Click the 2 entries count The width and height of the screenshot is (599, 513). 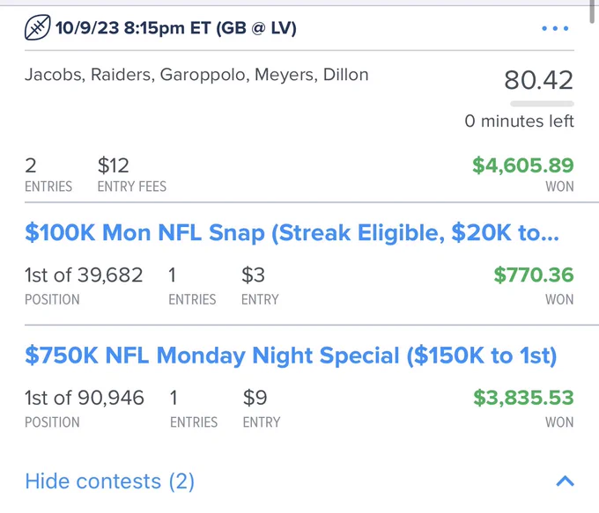point(31,165)
